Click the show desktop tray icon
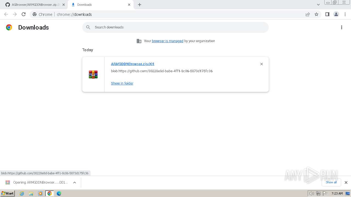 pos(348,193)
